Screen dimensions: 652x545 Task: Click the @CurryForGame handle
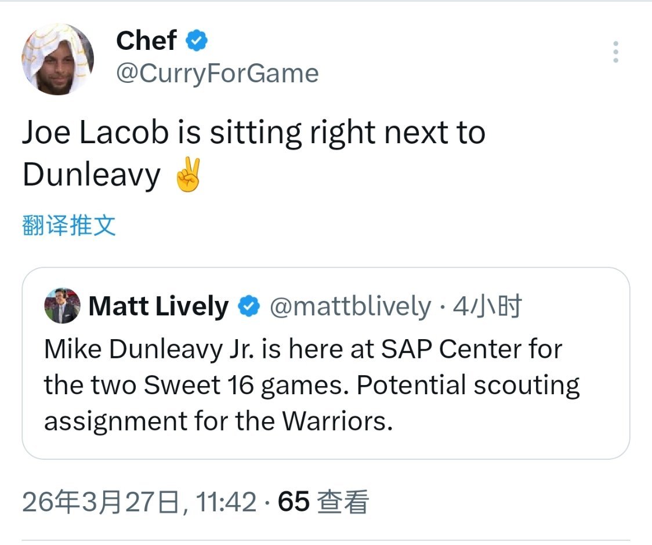(x=218, y=74)
